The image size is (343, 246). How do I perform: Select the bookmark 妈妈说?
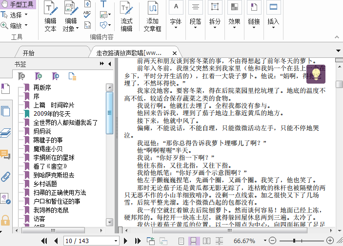[x=42, y=131]
